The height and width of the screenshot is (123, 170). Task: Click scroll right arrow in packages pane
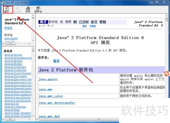pos(30,44)
